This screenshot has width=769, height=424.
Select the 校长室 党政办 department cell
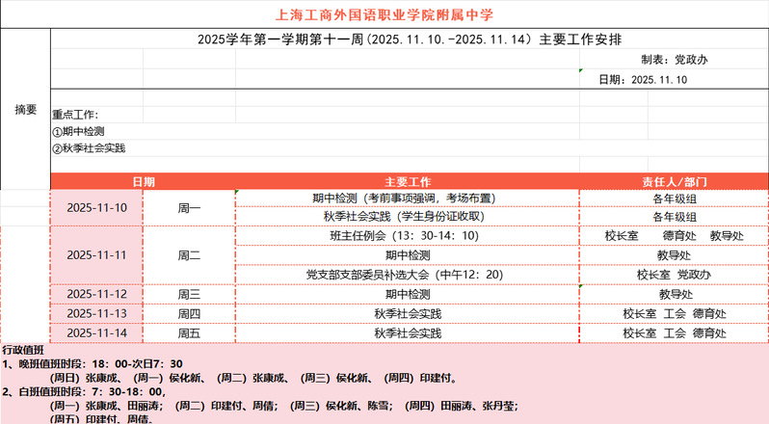[674, 275]
